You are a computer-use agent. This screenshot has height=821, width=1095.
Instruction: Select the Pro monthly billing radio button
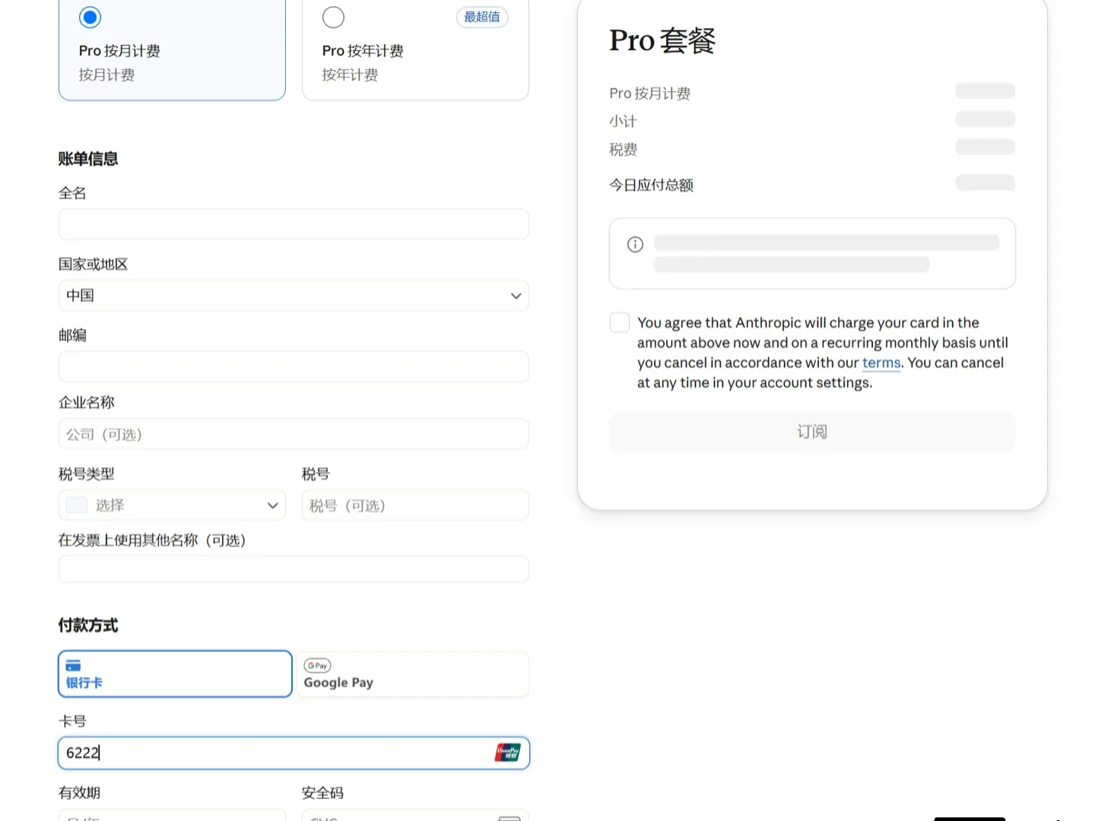tap(90, 17)
